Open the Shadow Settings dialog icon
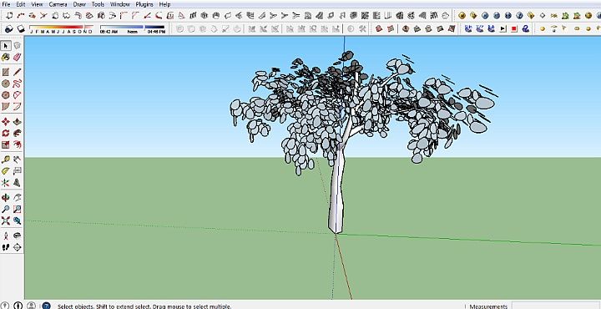 (x=9, y=28)
